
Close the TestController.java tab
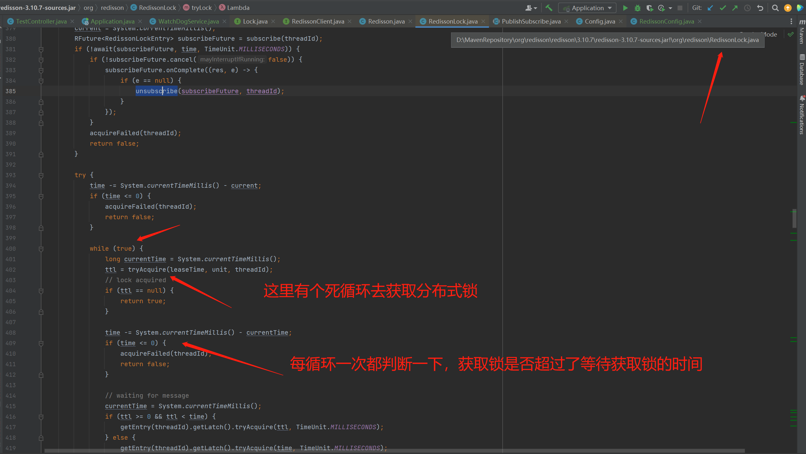click(72, 21)
